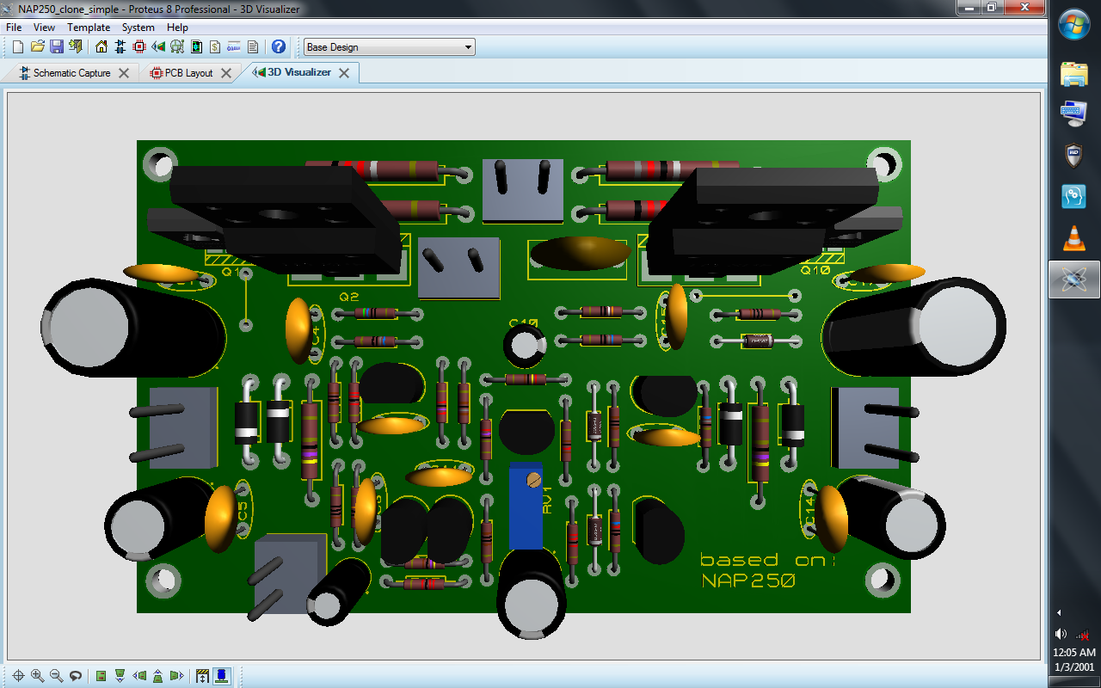Image resolution: width=1101 pixels, height=688 pixels.
Task: Go to the Home page icon
Action: point(101,46)
